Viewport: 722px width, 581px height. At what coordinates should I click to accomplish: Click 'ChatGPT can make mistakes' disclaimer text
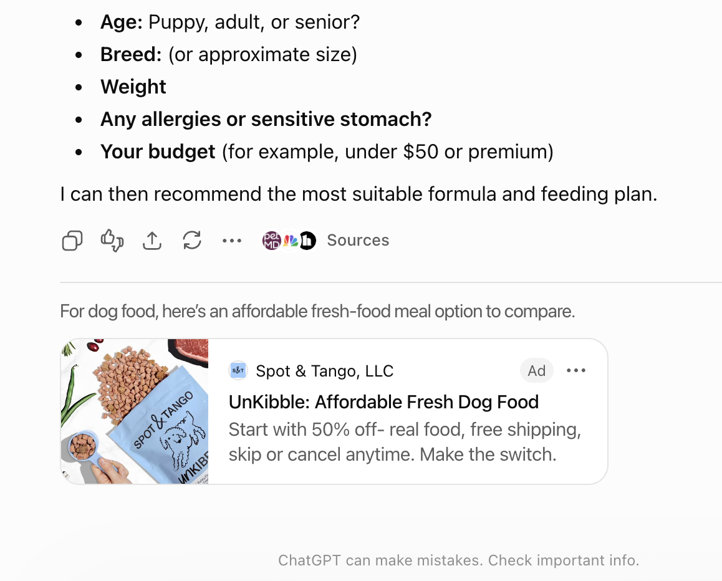click(x=459, y=560)
